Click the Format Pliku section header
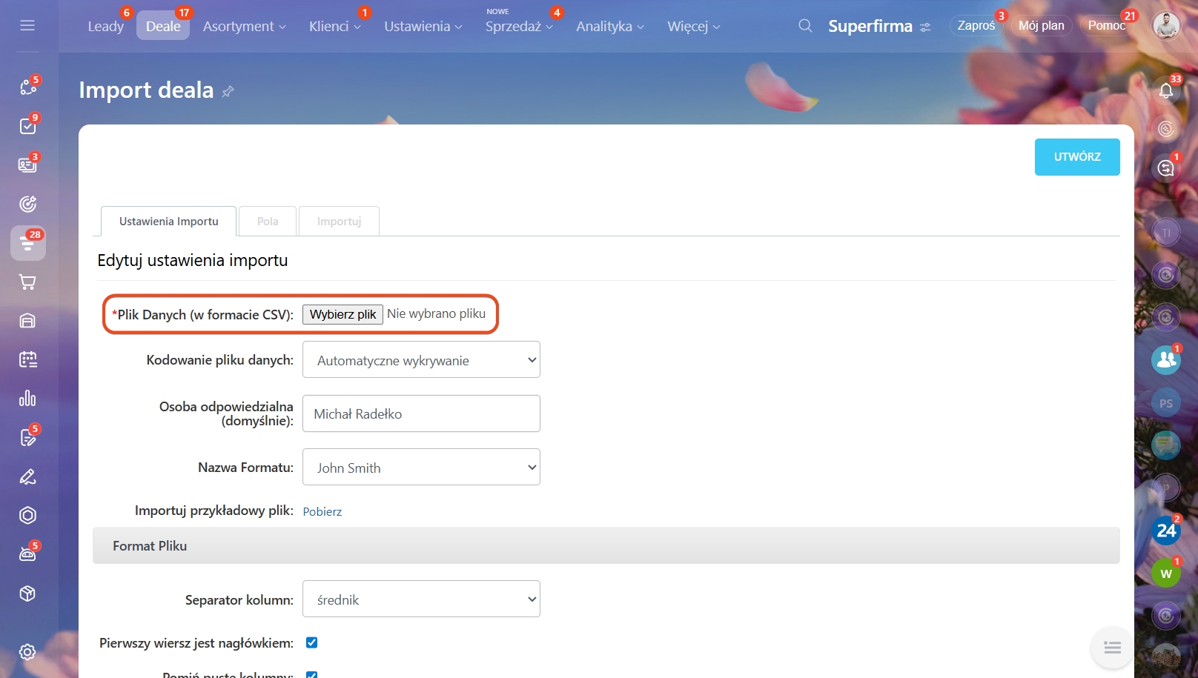The image size is (1198, 678). (606, 545)
